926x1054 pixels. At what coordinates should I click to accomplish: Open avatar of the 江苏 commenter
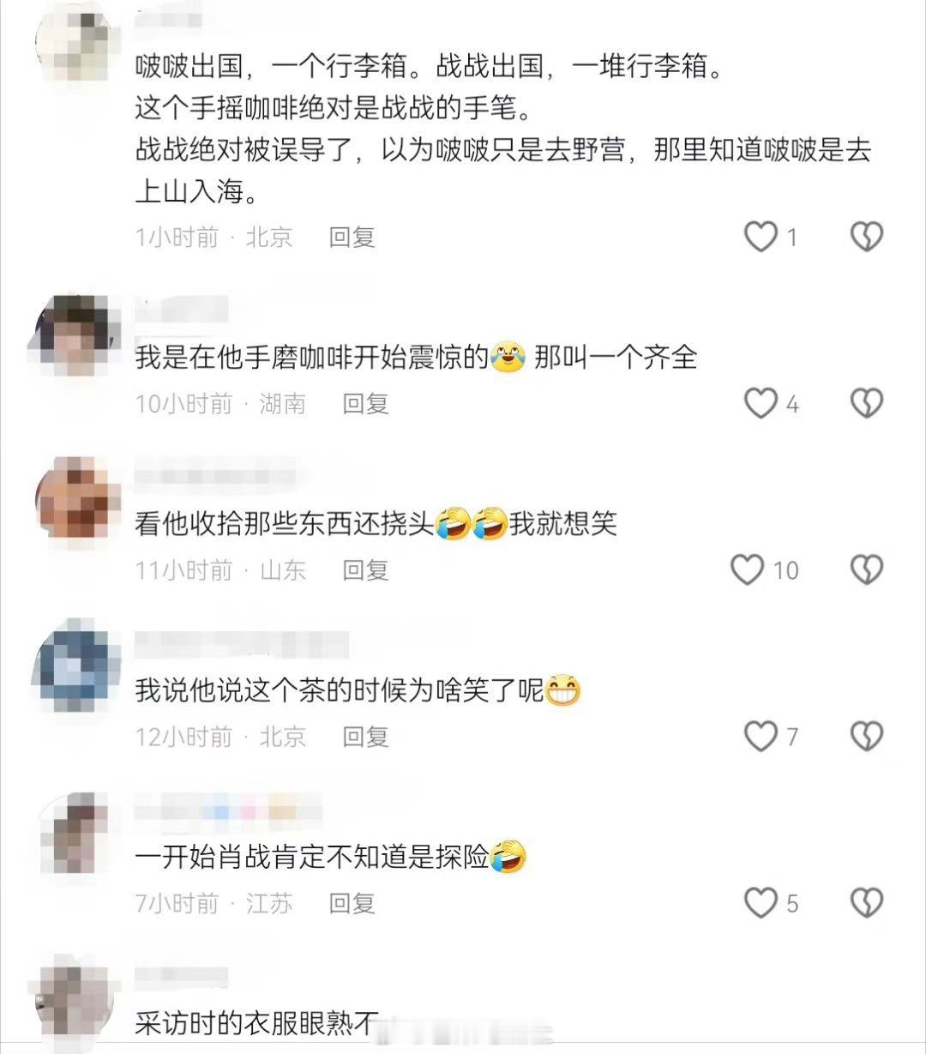[74, 832]
